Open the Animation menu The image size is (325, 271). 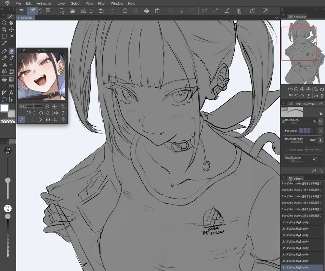tap(45, 3)
